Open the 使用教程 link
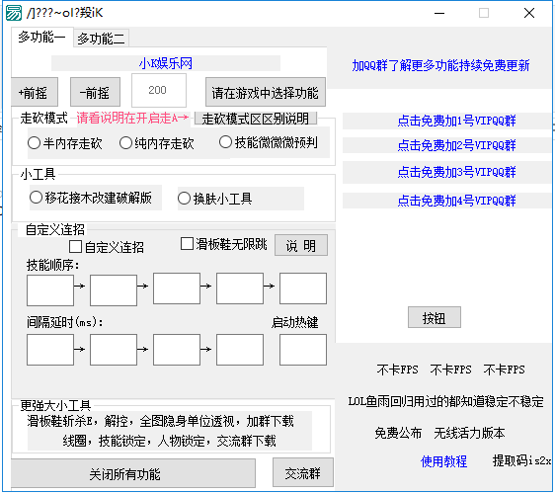 tap(443, 461)
